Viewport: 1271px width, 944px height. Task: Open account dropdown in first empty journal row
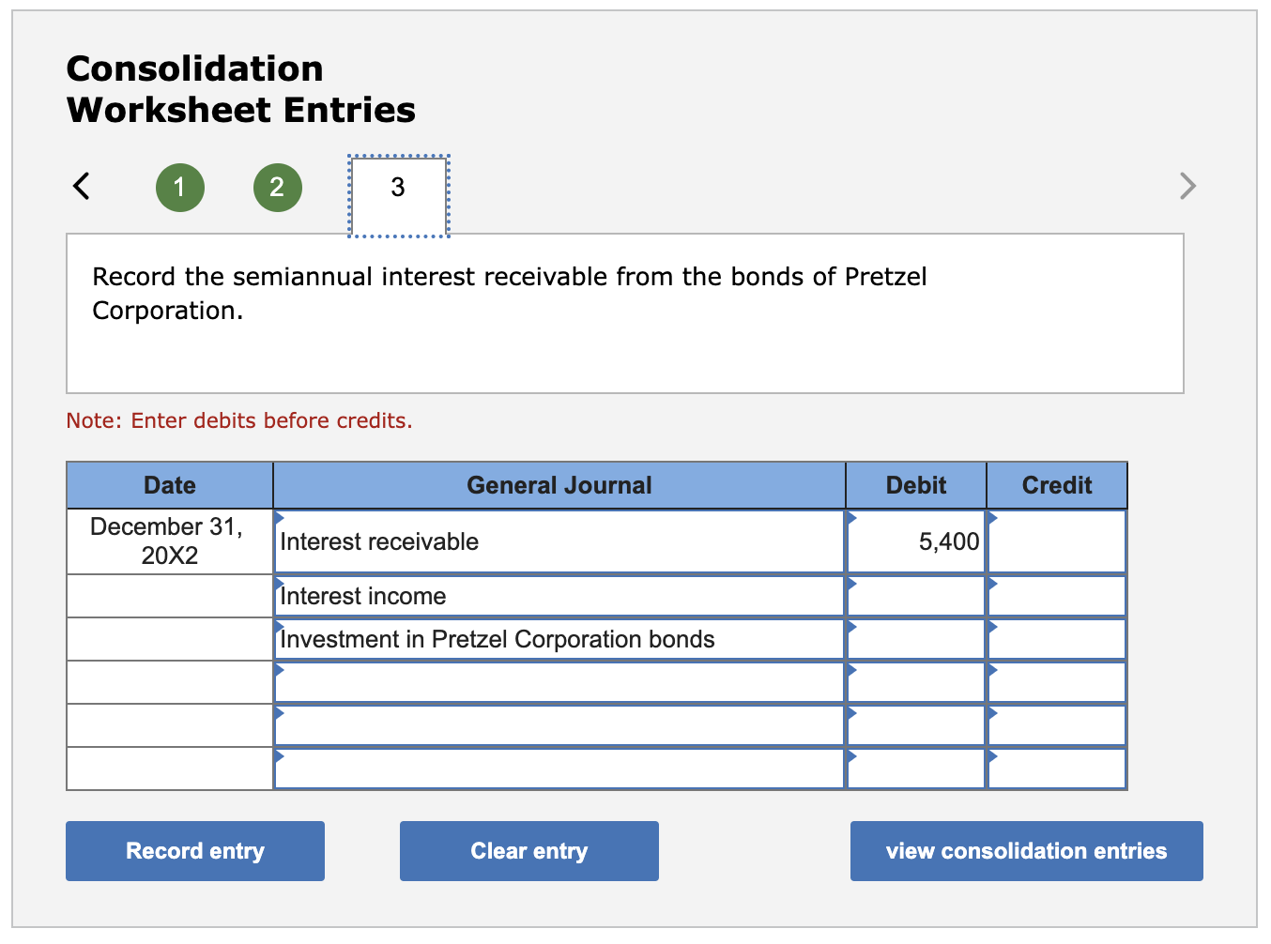[x=279, y=669]
